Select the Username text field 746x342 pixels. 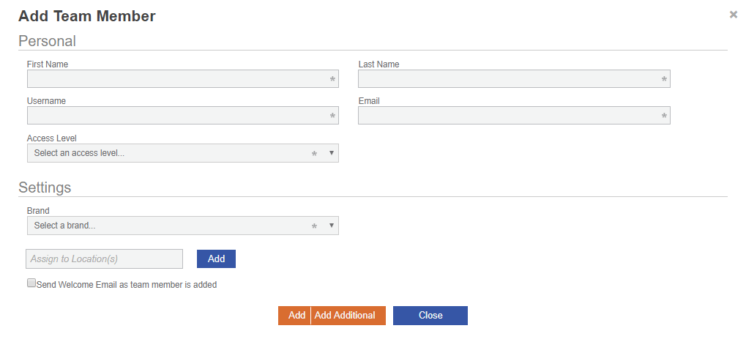coord(176,116)
